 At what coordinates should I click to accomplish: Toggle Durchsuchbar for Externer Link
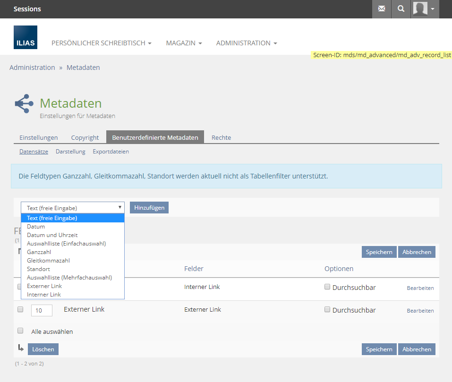327,310
